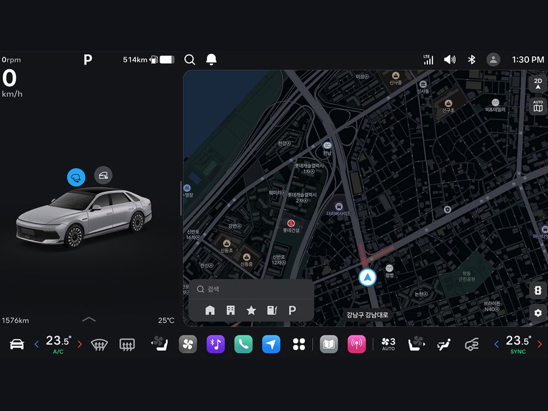
Task: Lower the driver temperature with the blue arrow beside A/C
Action: pyautogui.click(x=37, y=345)
